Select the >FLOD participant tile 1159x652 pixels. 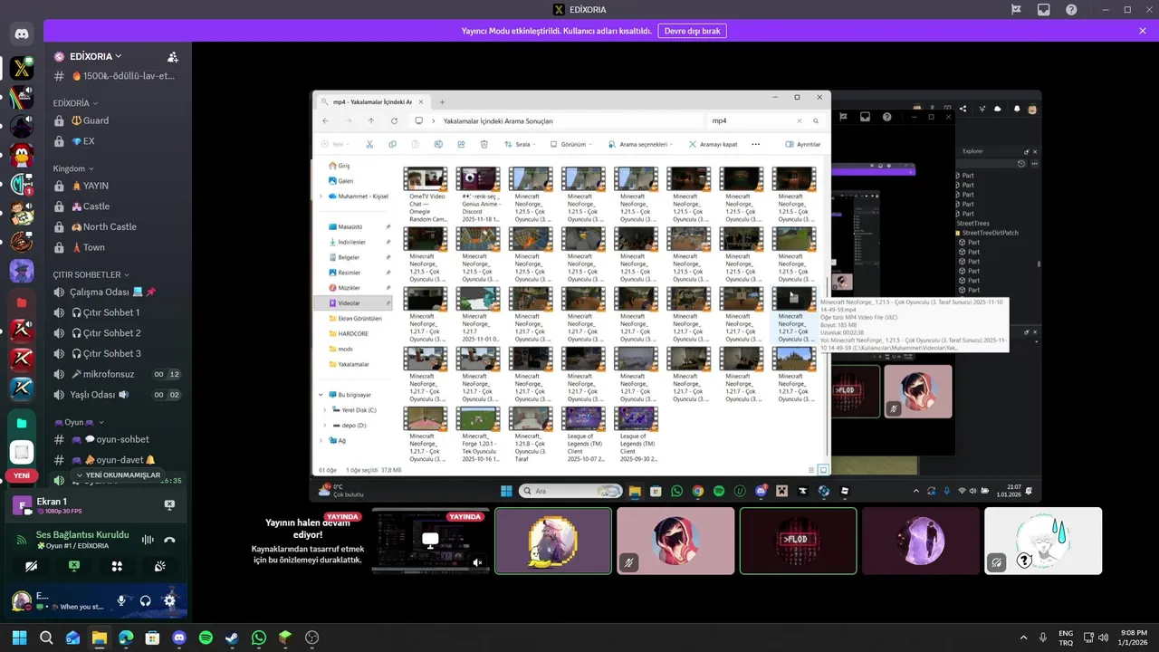(798, 541)
